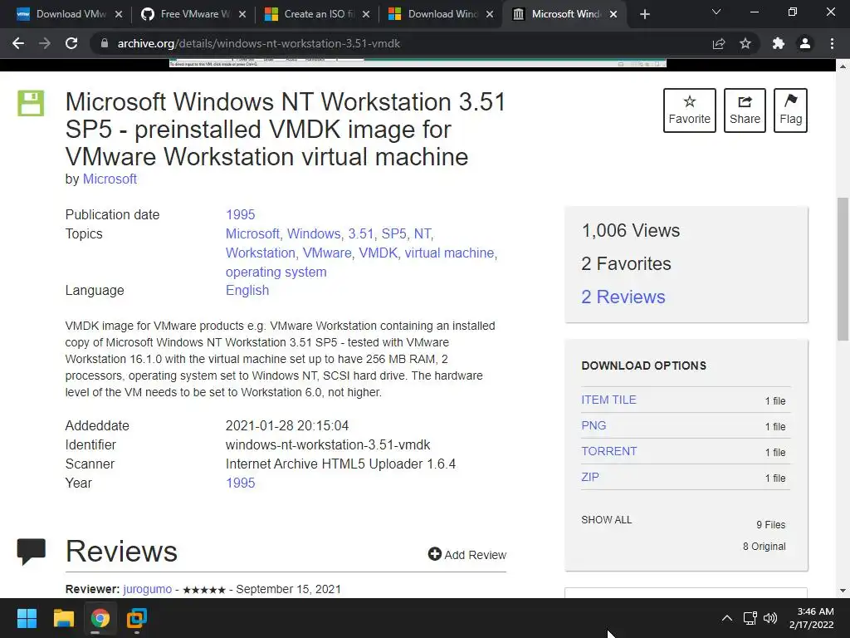Open the 1995 Year link
Image resolution: width=850 pixels, height=638 pixels.
tap(240, 483)
